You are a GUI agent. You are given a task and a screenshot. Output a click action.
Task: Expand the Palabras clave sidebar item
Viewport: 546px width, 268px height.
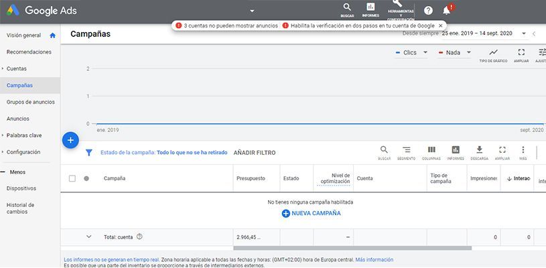coord(3,135)
